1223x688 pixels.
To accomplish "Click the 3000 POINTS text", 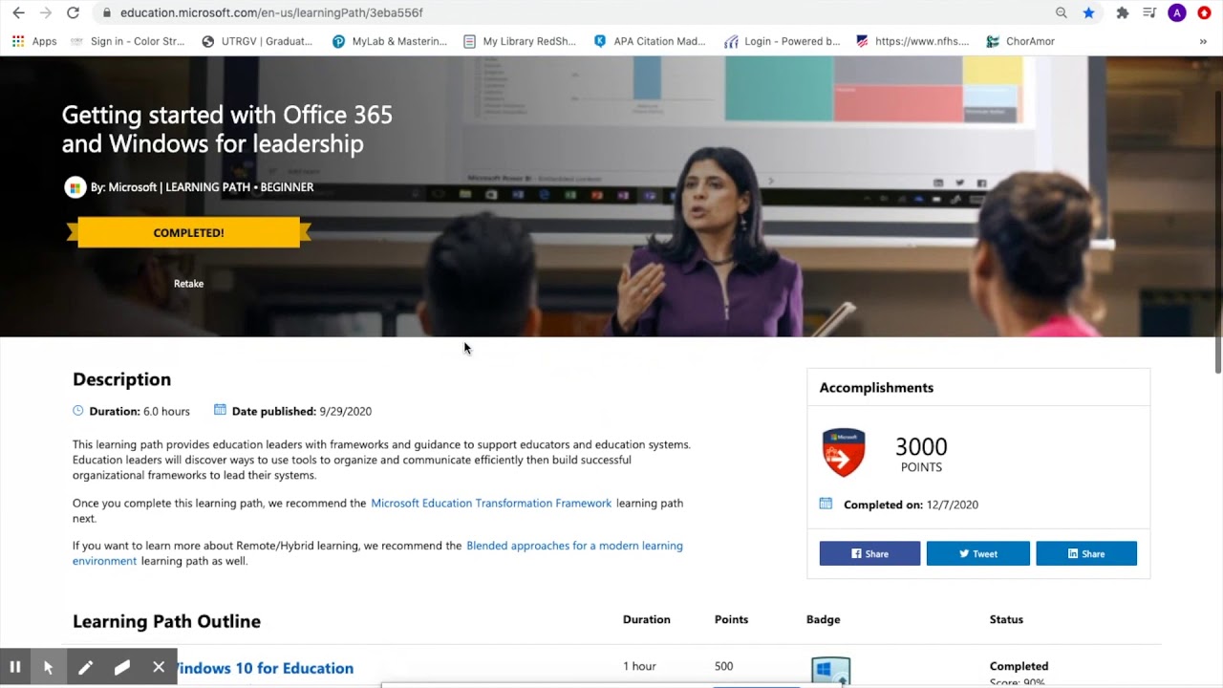I will [x=921, y=454].
